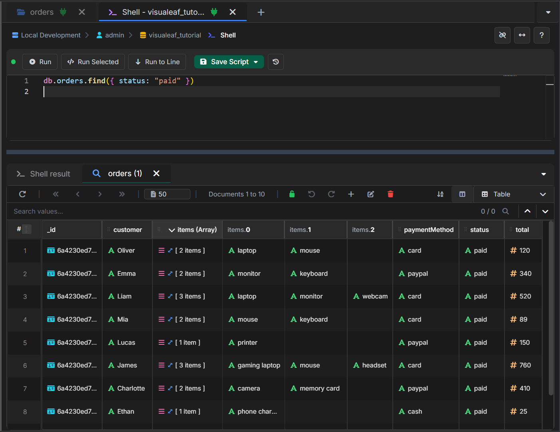Image resolution: width=560 pixels, height=432 pixels.
Task: Undo the last document change
Action: pos(312,194)
